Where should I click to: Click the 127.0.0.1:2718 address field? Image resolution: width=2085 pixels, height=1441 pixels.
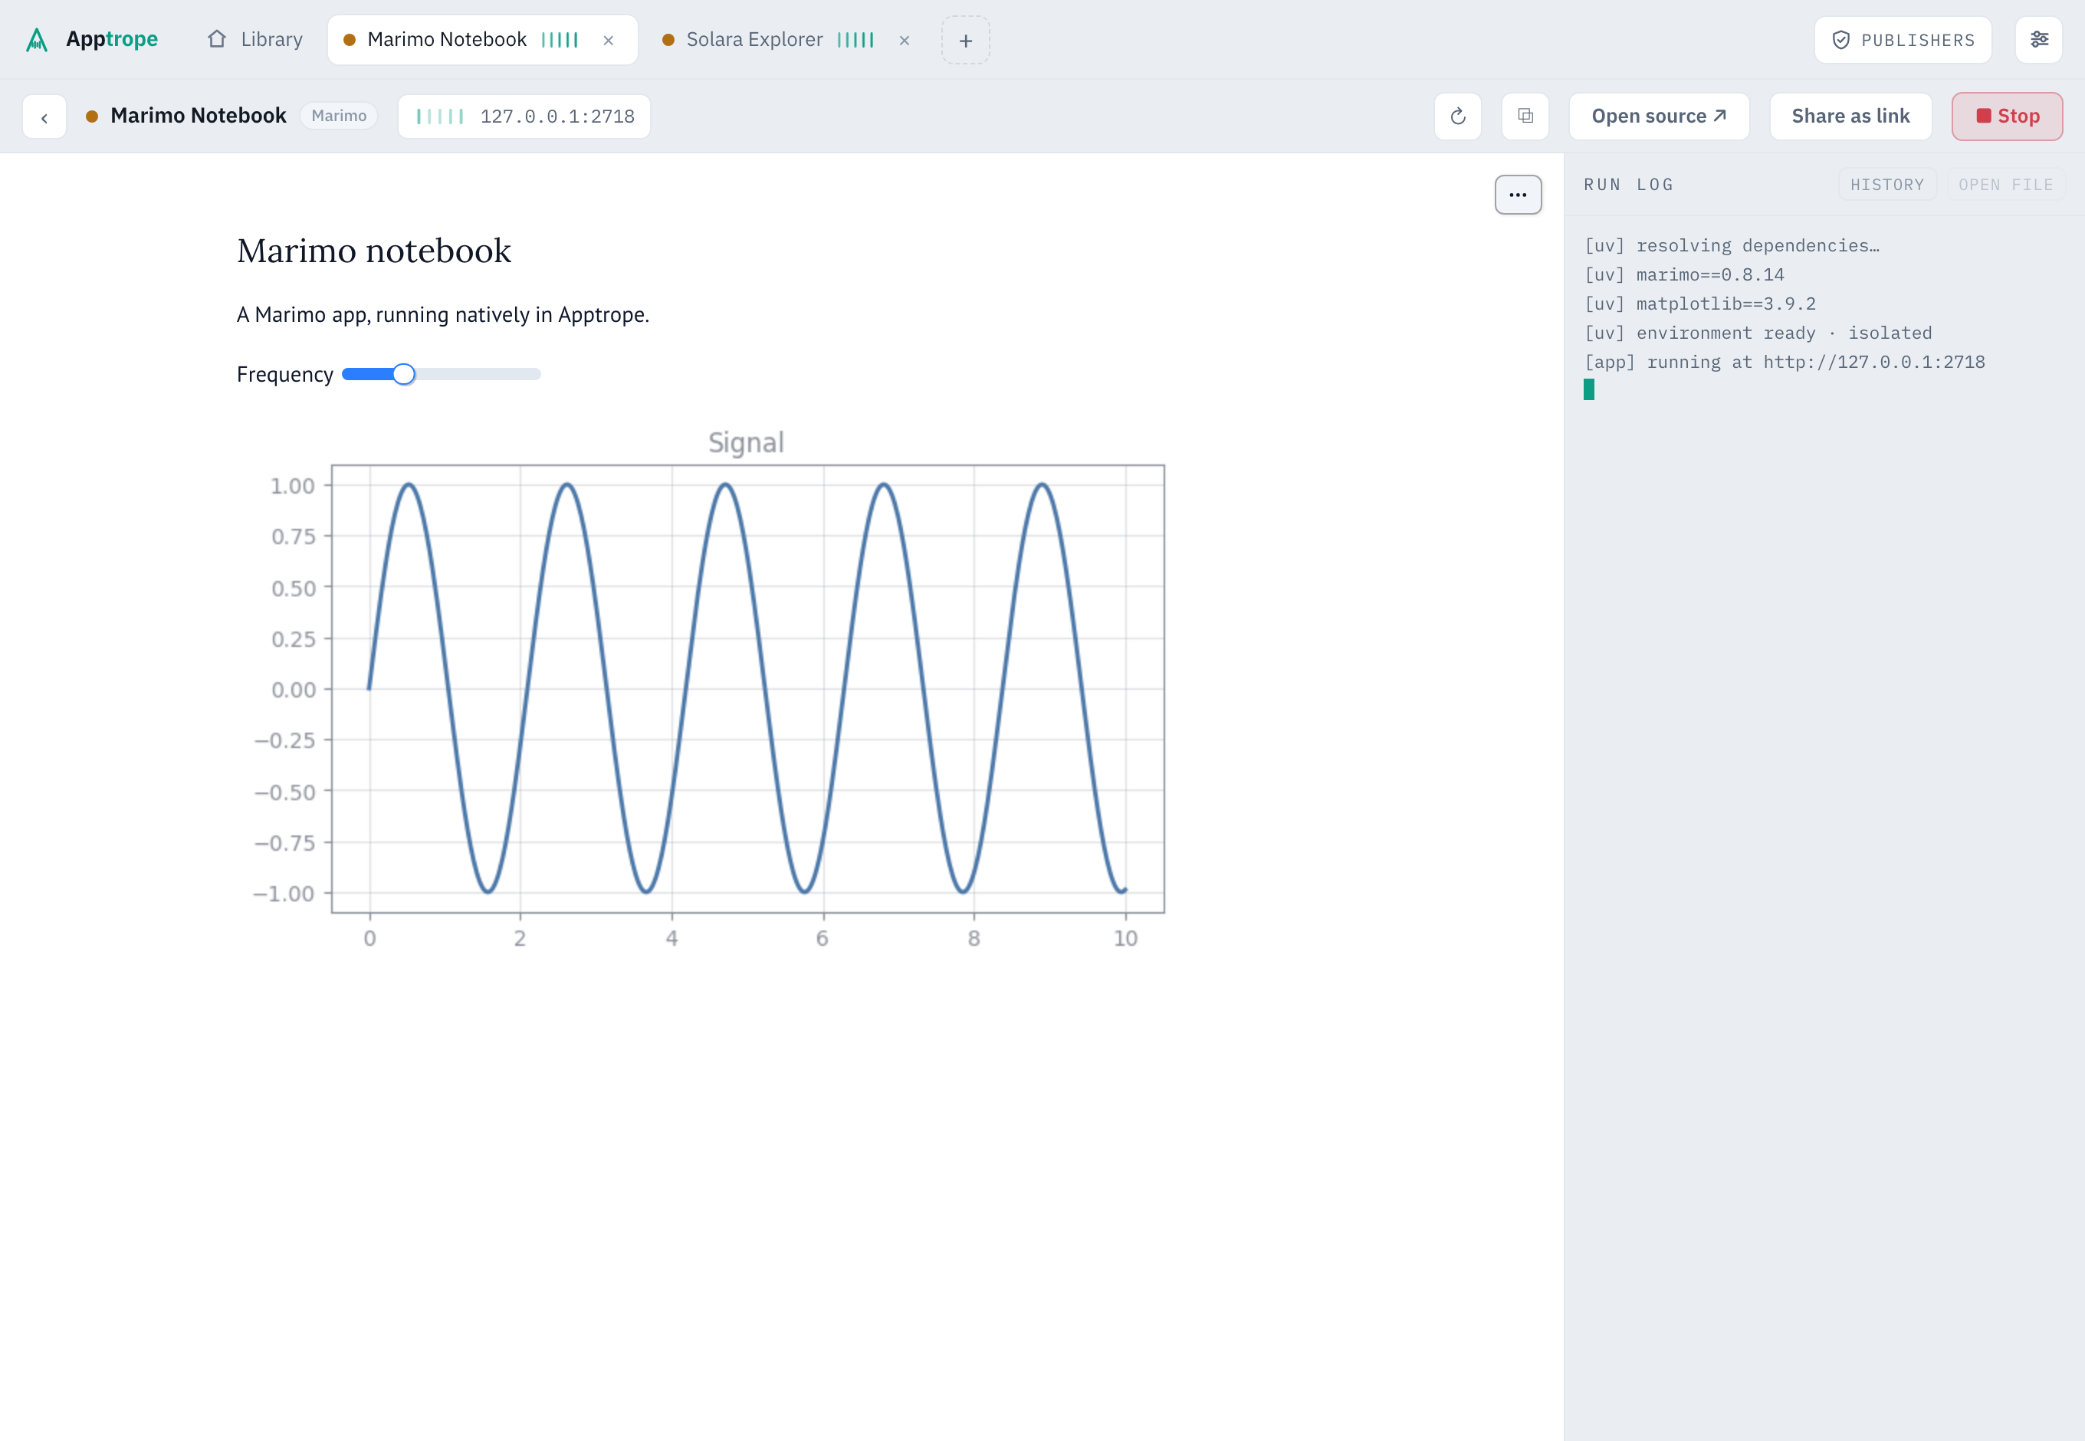click(x=524, y=117)
